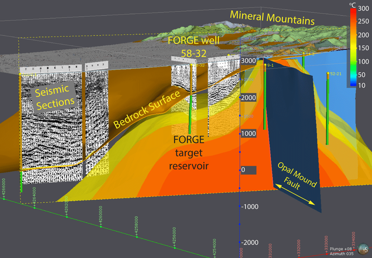Click the Seismic Sections label
Viewport: 372px width, 258px height.
tap(55, 97)
